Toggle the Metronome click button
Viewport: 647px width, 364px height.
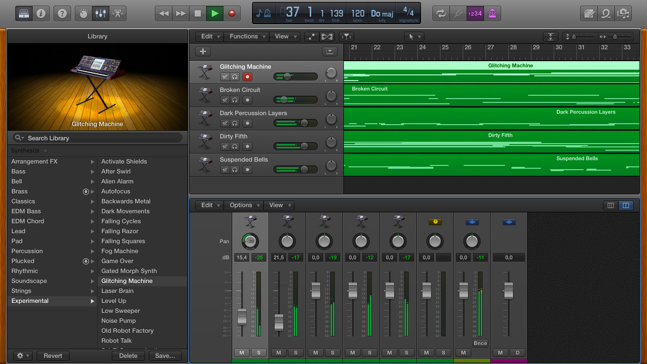(x=492, y=13)
